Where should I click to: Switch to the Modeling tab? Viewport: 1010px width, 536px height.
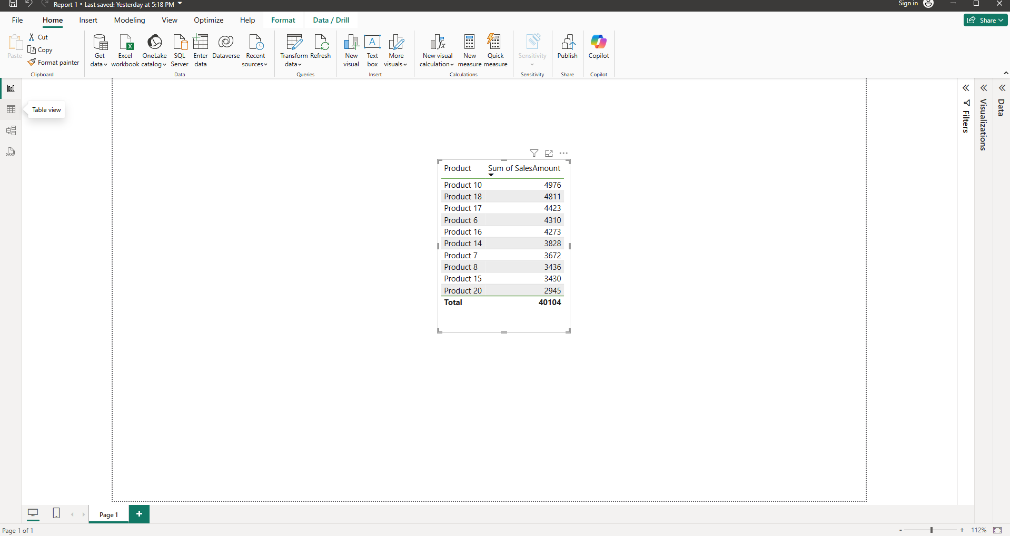point(130,20)
